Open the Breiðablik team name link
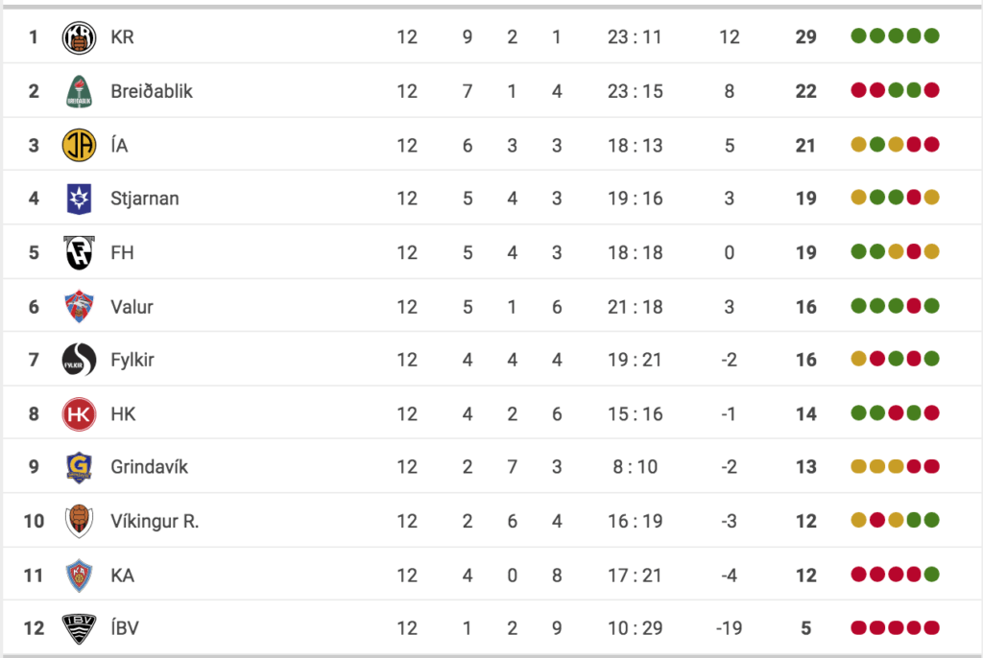Image resolution: width=983 pixels, height=658 pixels. tap(152, 91)
